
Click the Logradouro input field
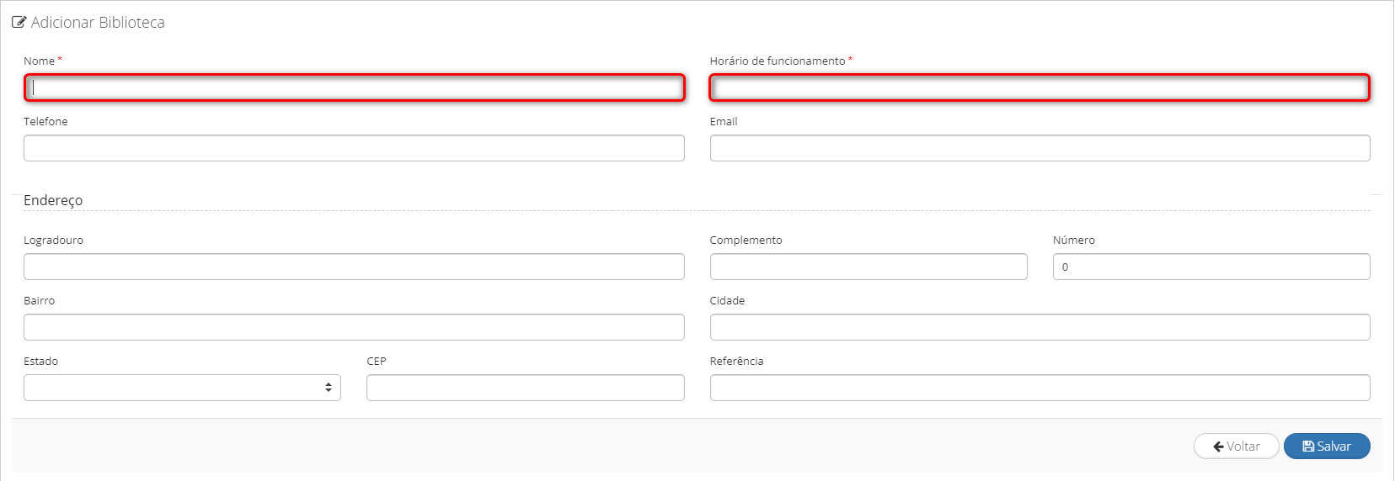pyautogui.click(x=354, y=267)
